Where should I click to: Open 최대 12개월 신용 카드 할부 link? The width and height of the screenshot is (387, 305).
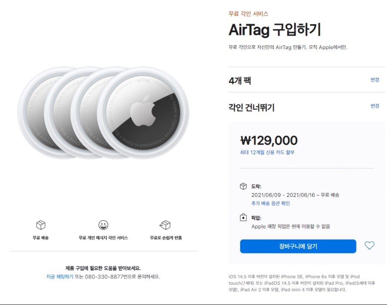pos(267,152)
